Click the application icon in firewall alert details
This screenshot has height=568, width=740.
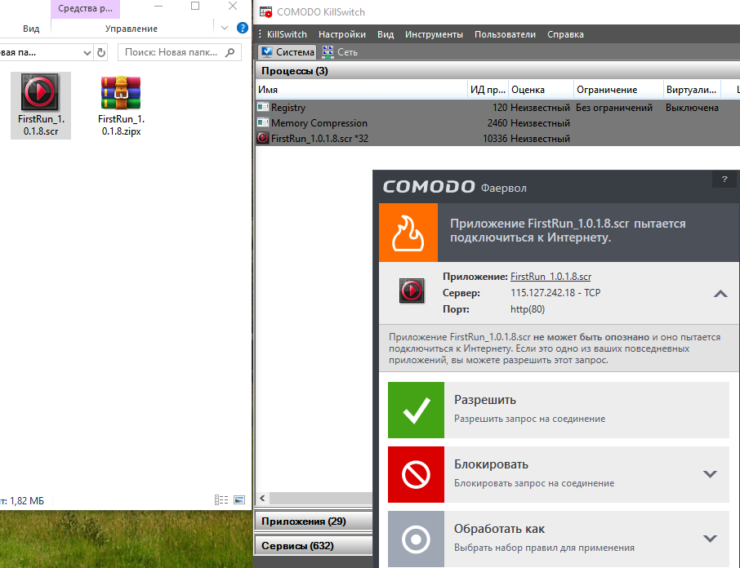(x=412, y=291)
